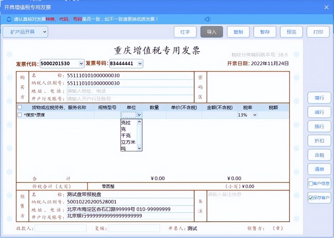This screenshot has width=334, height=238.
Task: Click the speaker icon on alert bar
Action: 208,19
